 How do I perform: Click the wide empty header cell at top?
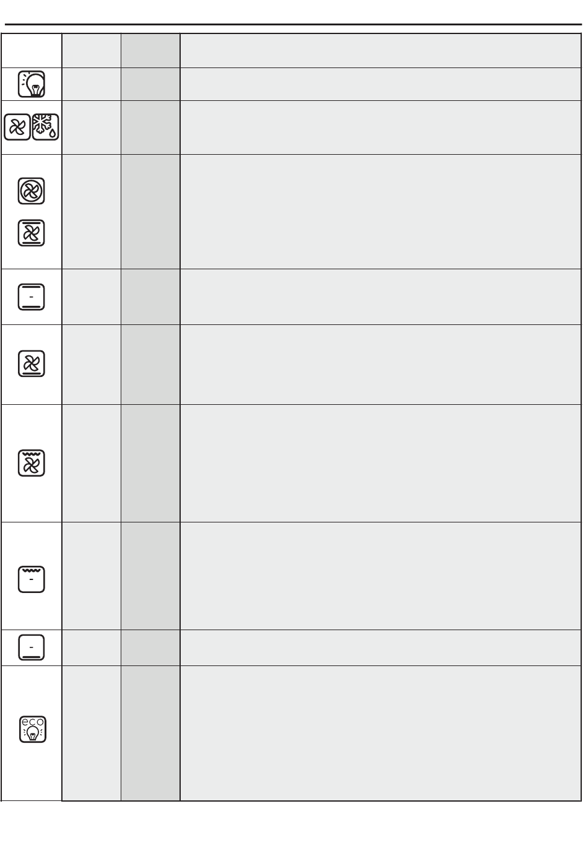[381, 50]
